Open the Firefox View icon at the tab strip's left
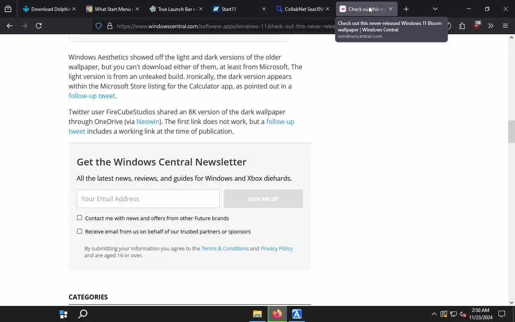 8,9
